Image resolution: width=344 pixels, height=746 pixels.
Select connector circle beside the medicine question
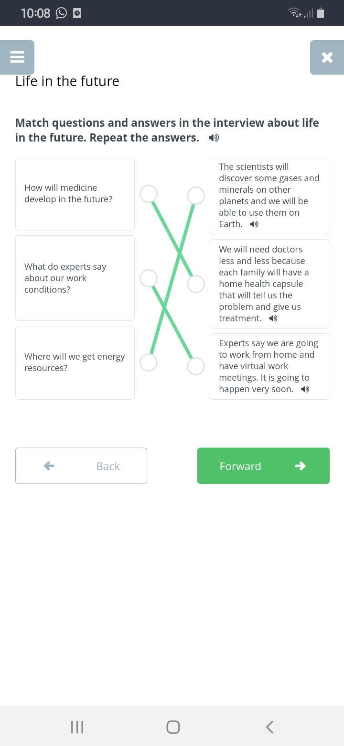(149, 194)
